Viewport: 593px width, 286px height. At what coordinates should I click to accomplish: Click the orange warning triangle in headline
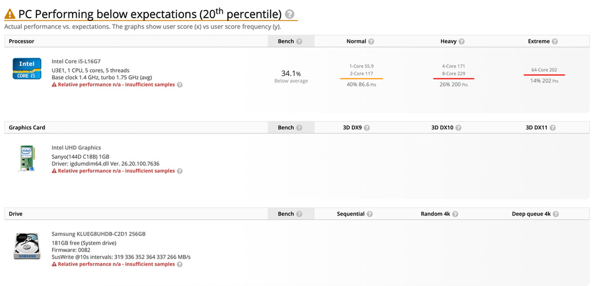click(x=10, y=14)
